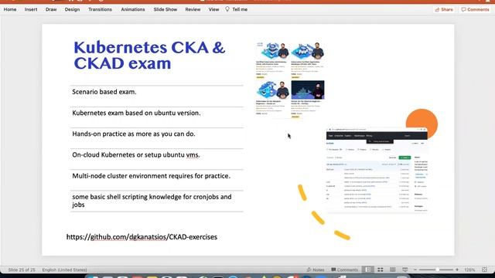Fit slide to window icon

(x=485, y=270)
